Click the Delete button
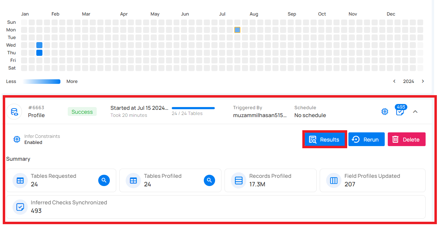This screenshot has width=439, height=226. tap(406, 139)
